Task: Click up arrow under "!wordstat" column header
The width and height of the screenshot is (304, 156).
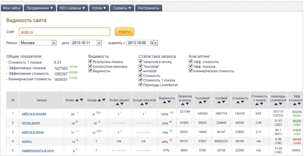Action: point(200,102)
